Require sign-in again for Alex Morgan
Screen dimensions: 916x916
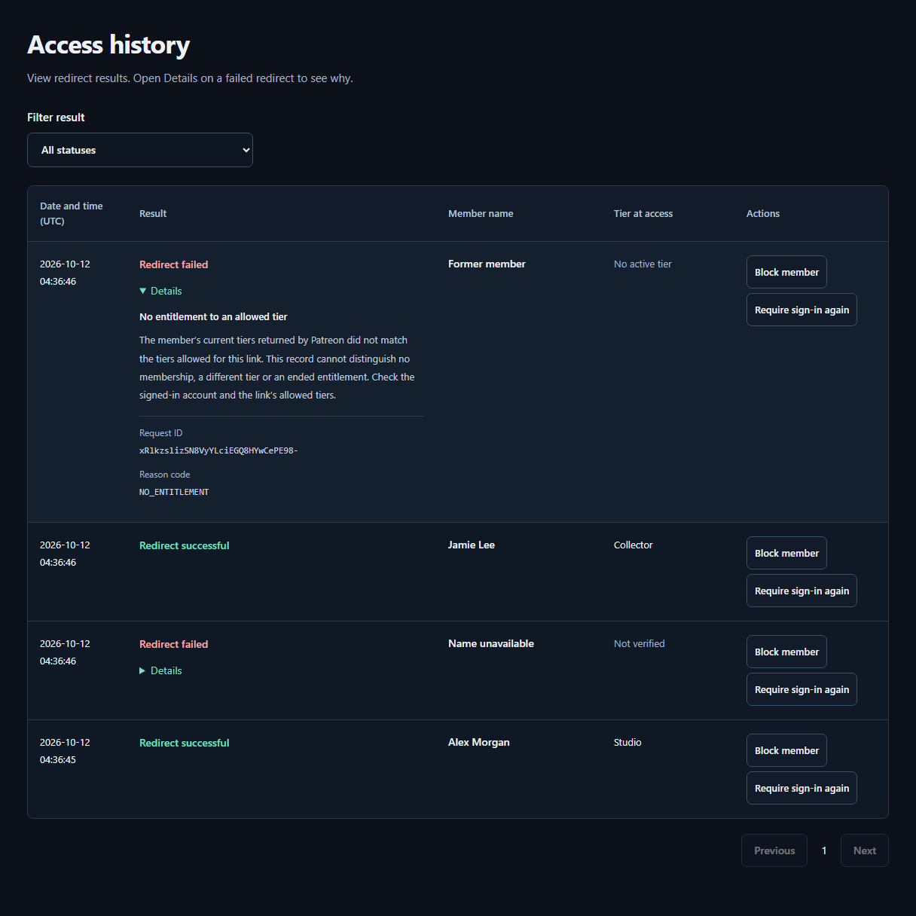801,788
